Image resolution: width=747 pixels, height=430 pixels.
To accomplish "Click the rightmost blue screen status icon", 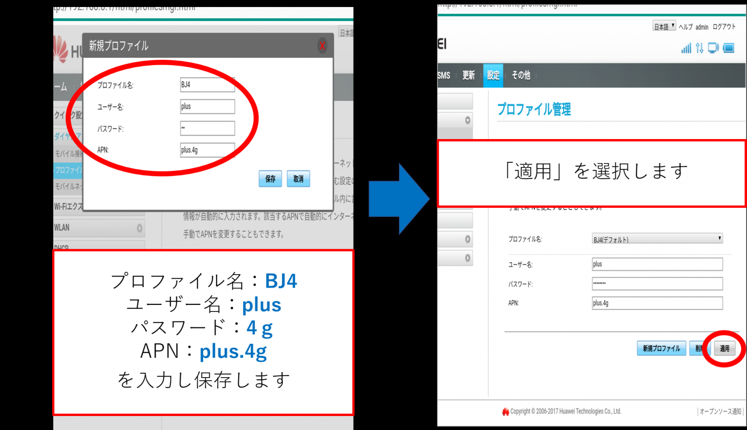I will click(729, 48).
